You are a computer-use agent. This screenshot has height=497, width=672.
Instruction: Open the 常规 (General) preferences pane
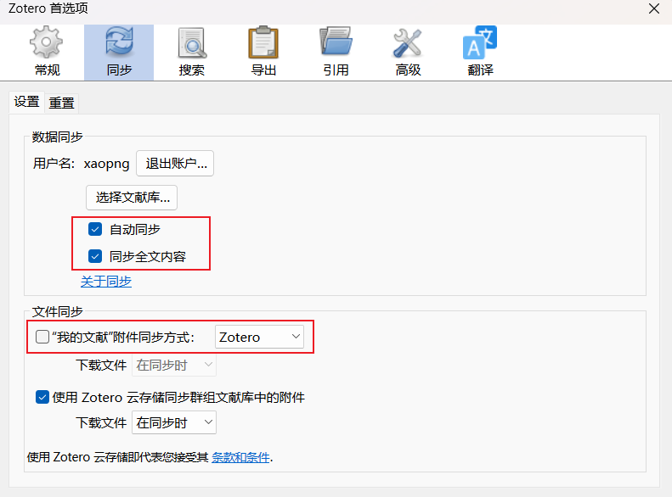click(47, 53)
